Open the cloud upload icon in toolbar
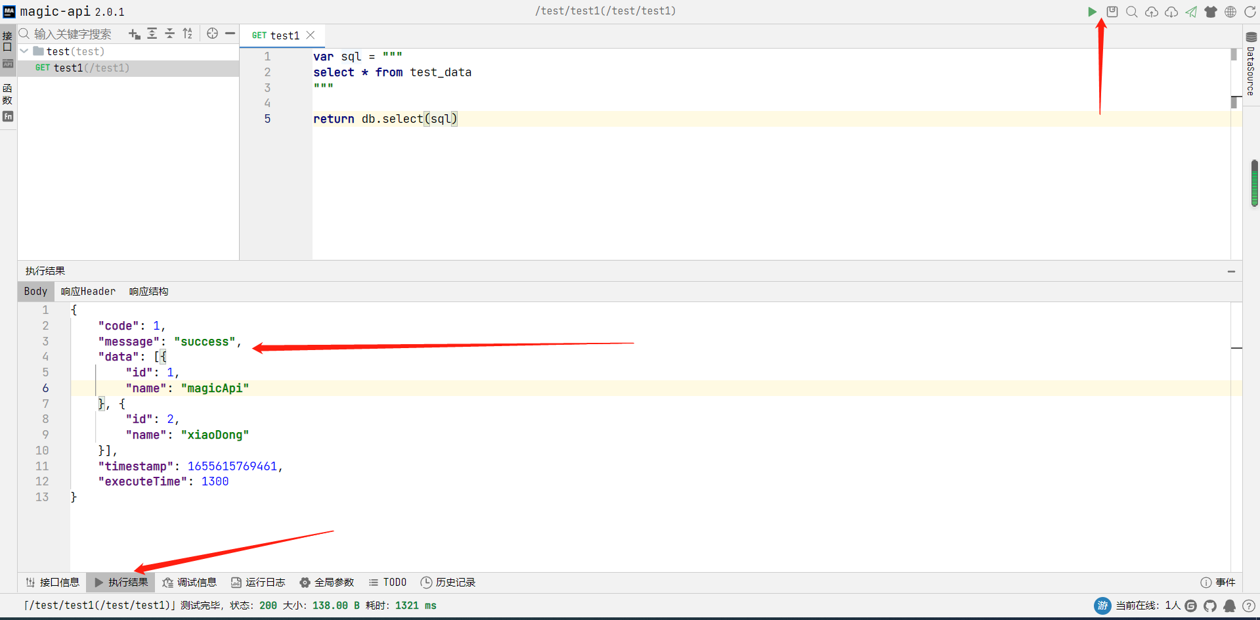The height and width of the screenshot is (620, 1260). [x=1152, y=12]
